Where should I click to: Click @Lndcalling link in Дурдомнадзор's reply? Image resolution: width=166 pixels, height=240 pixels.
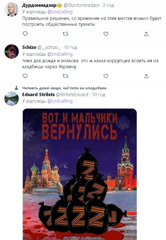[60, 12]
